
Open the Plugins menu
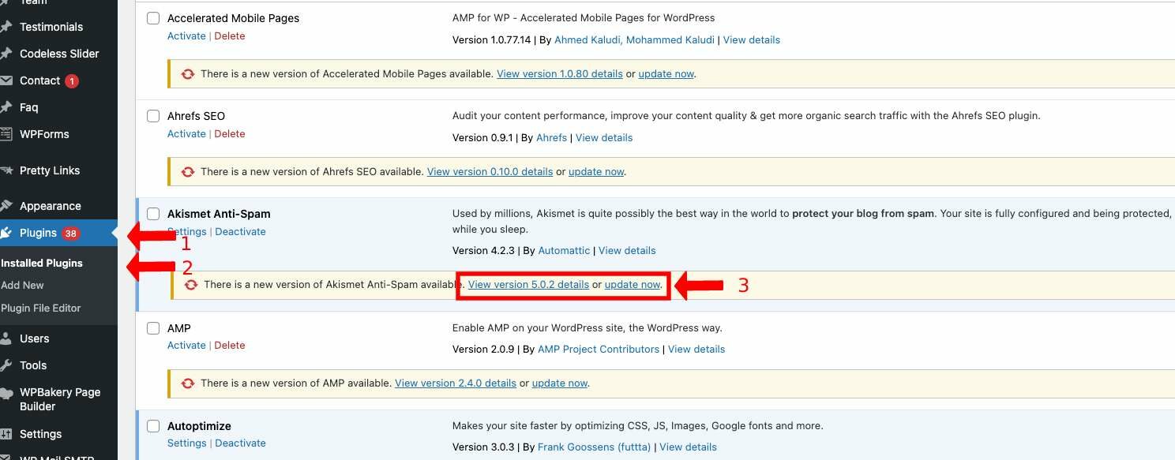pyautogui.click(x=38, y=233)
